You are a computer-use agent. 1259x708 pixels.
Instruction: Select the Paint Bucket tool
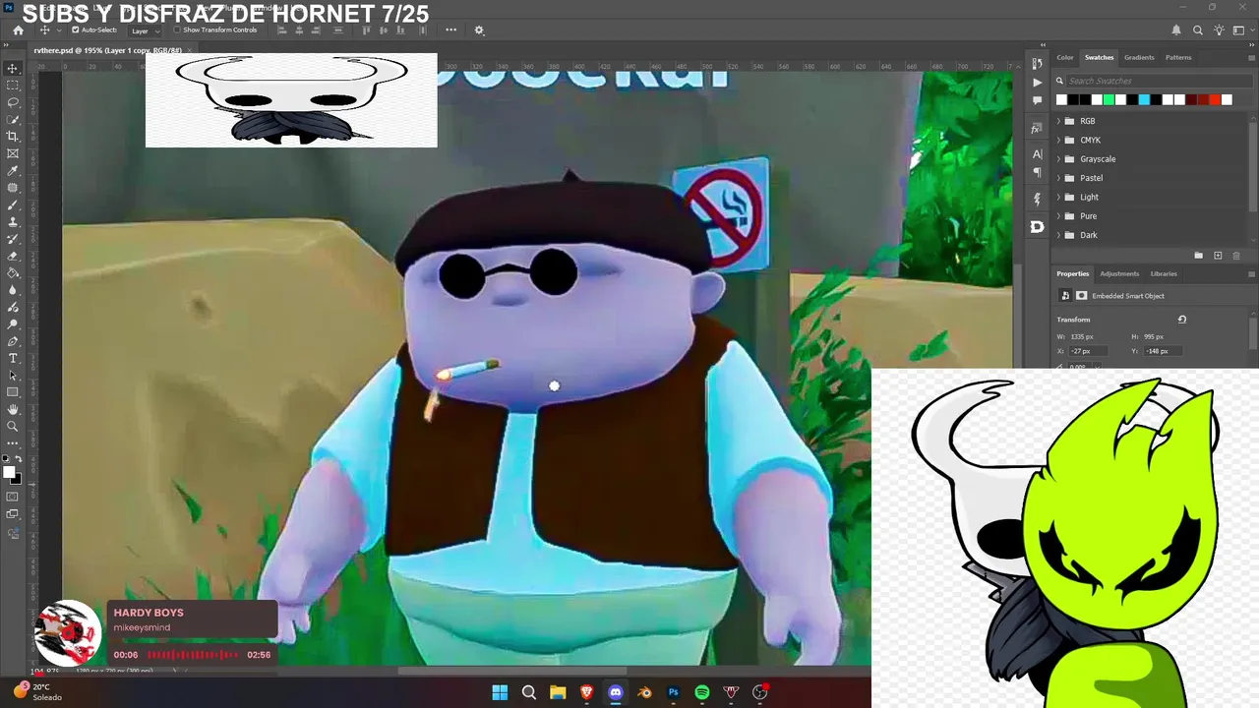coord(13,273)
